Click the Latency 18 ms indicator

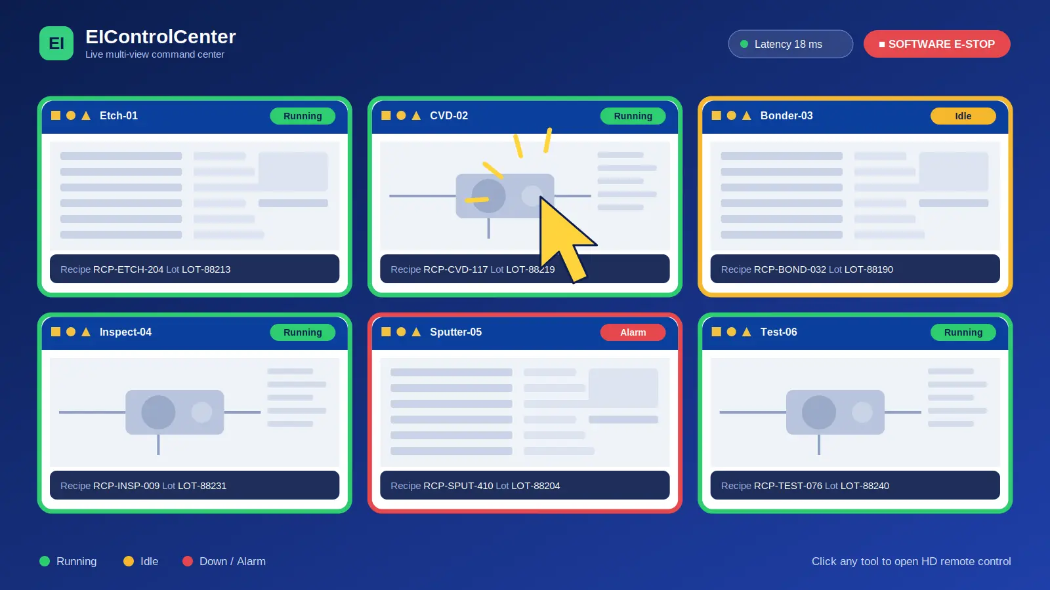(x=791, y=44)
